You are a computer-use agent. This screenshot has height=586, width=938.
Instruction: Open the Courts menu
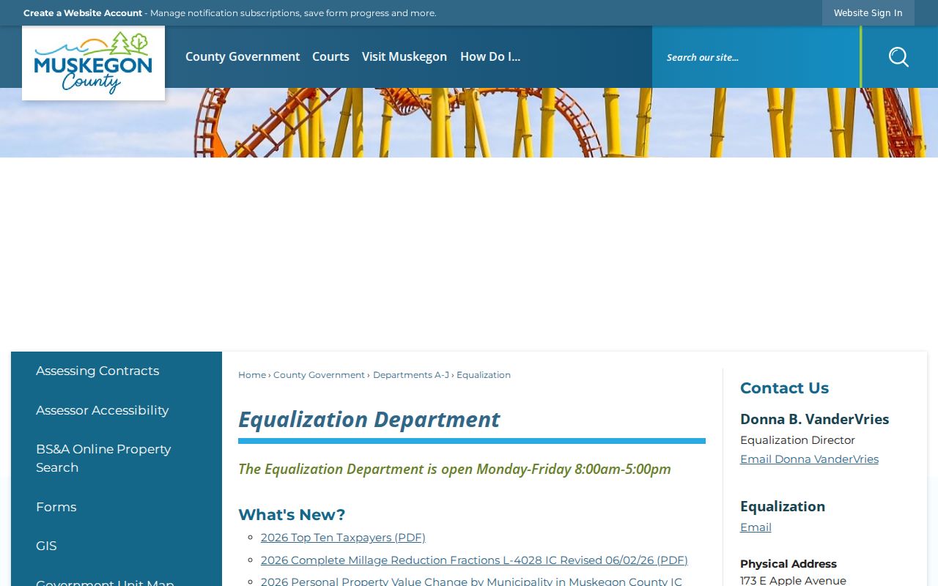[330, 56]
